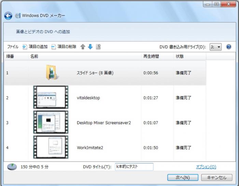Select Desktop Mixer Screensaver2 thumbnail
This screenshot has width=239, height=186.
(51, 122)
